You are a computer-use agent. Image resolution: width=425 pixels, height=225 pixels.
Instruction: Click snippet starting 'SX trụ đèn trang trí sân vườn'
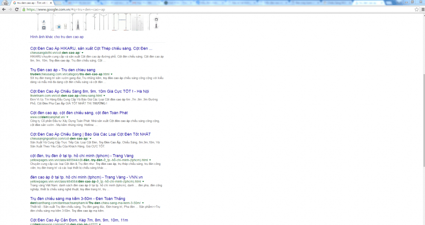click(97, 80)
